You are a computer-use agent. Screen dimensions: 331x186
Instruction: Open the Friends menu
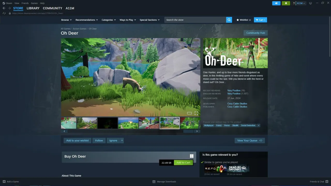tap(25, 3)
